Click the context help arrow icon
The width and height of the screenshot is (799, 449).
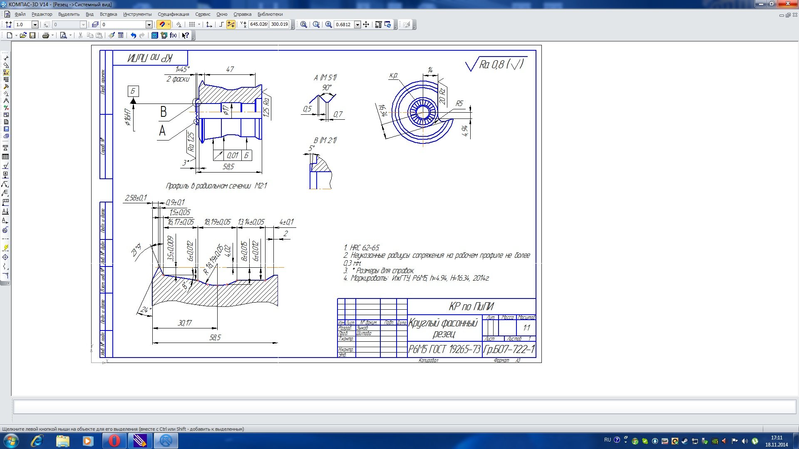pos(185,35)
